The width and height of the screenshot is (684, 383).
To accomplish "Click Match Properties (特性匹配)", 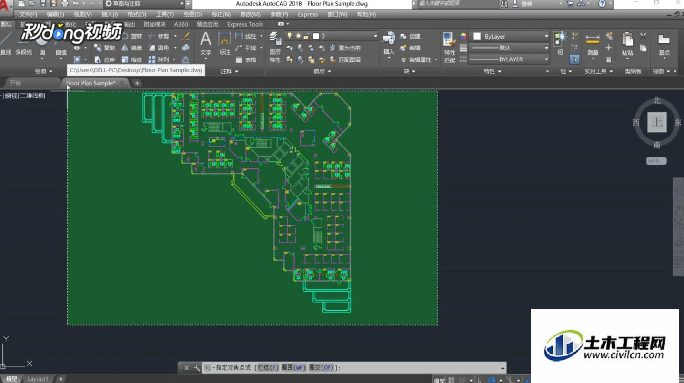I will pyautogui.click(x=450, y=47).
